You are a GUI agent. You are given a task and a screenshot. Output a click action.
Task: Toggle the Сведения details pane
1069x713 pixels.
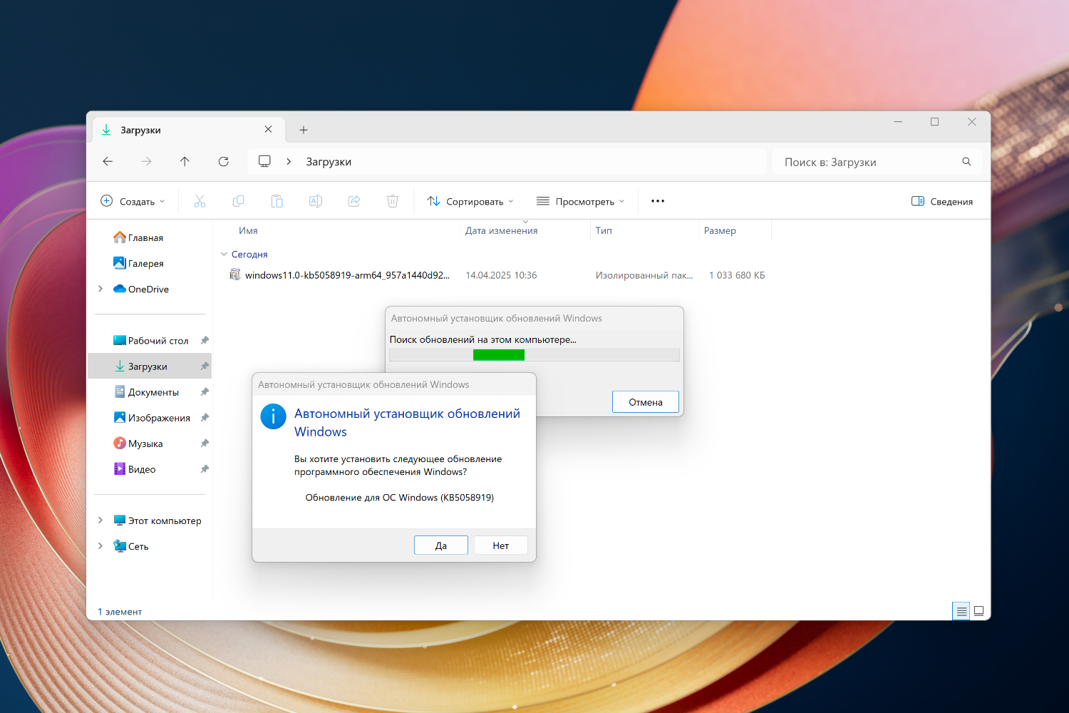pyautogui.click(x=942, y=201)
